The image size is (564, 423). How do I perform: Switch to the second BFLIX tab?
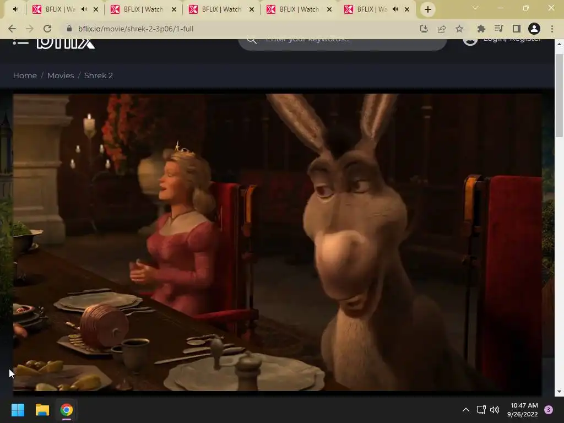(64, 9)
